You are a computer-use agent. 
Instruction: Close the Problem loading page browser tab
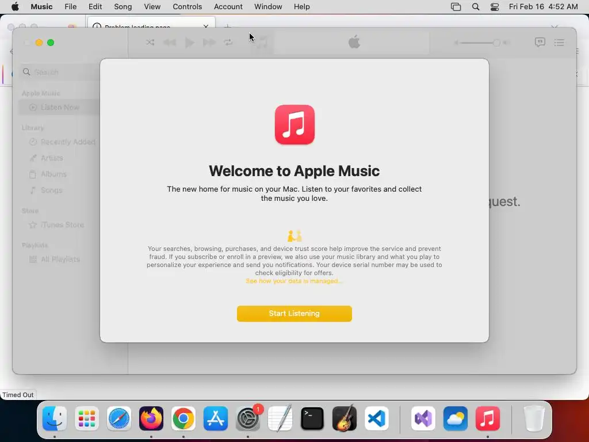coord(206,26)
